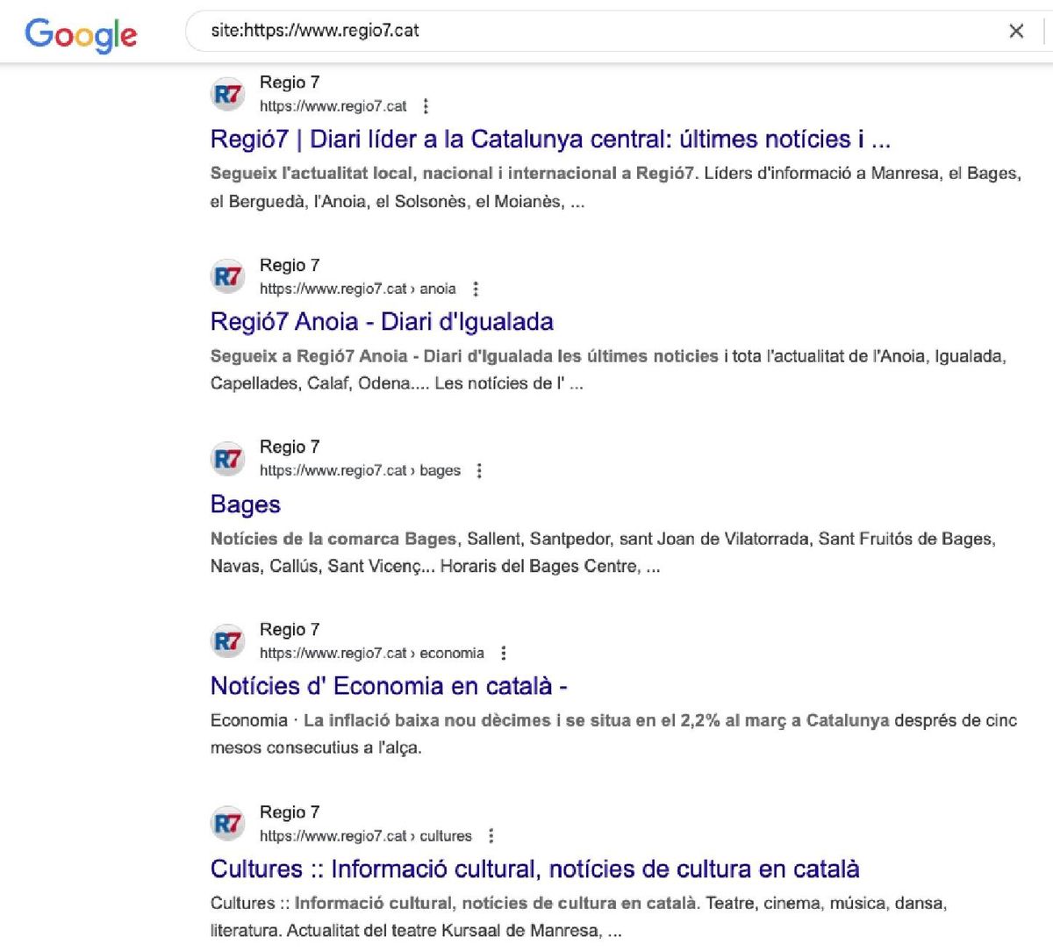Click 'Regio 7' site name of homepage result
The width and height of the screenshot is (1053, 951).
[x=290, y=82]
